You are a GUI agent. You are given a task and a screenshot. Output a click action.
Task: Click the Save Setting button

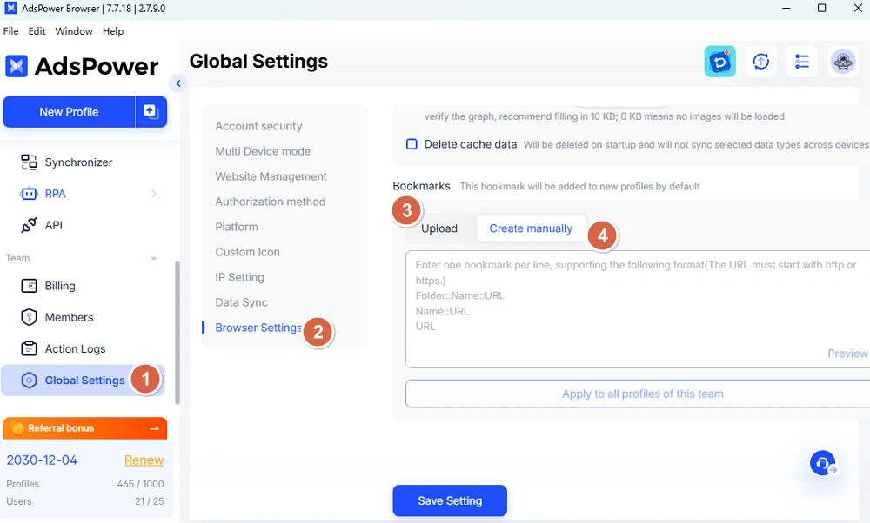tap(449, 500)
